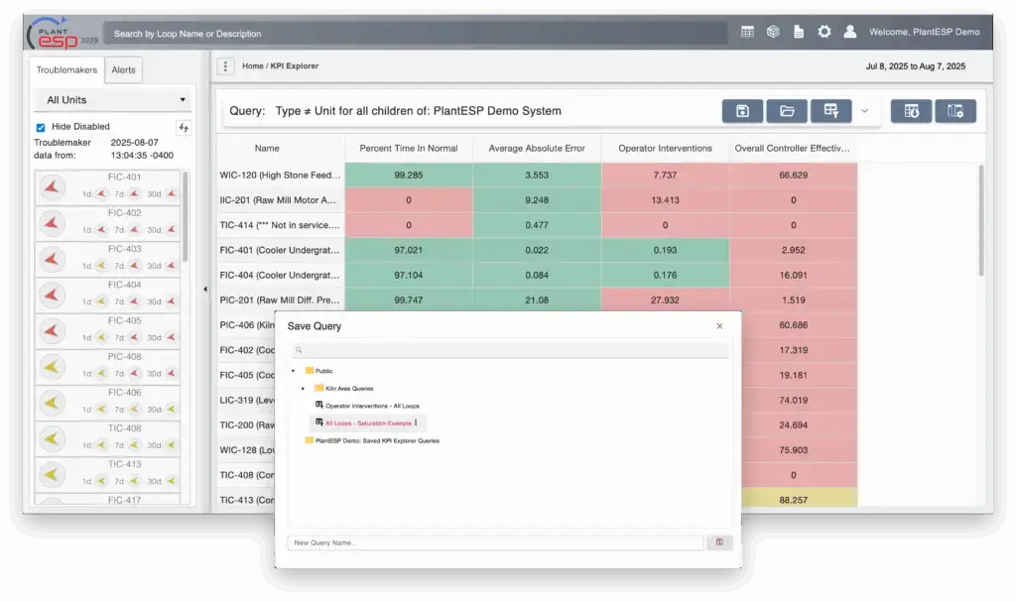The image size is (1016, 601).
Task: Select the Troublemakers tab
Action: (67, 70)
